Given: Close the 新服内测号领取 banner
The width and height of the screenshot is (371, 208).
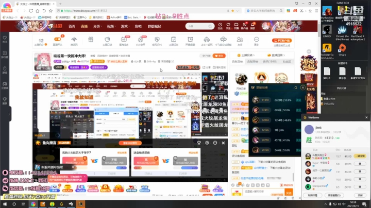Looking at the screenshot, I should pyautogui.click(x=73, y=167).
